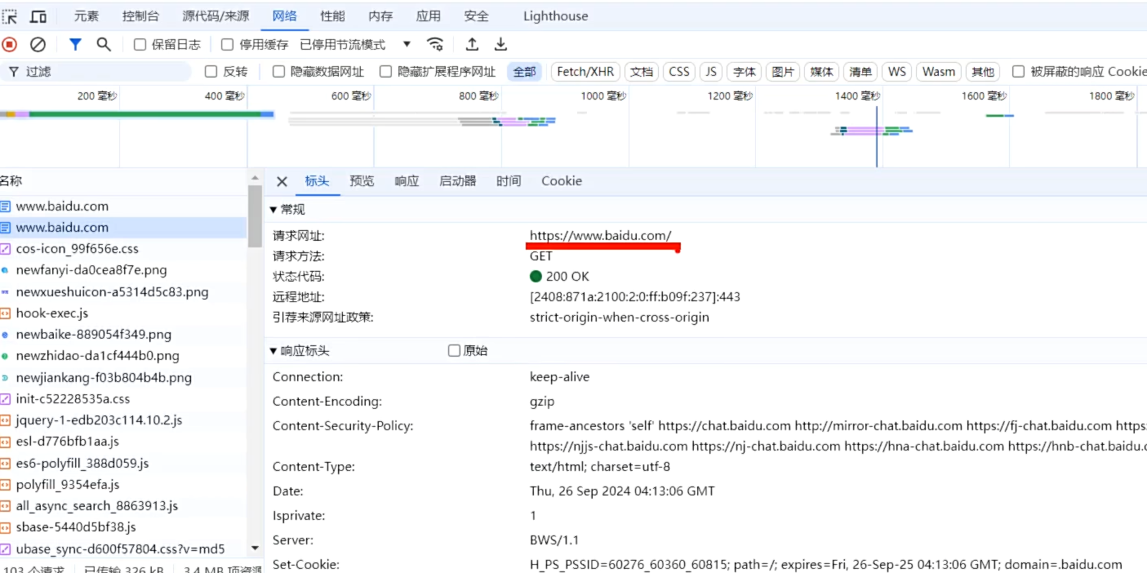The width and height of the screenshot is (1147, 573).
Task: Click the request list scrollbar down arrow
Action: 255,549
